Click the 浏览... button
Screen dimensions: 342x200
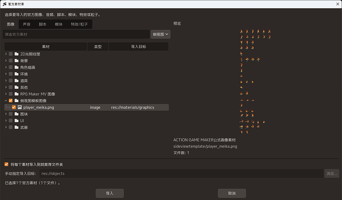click(x=332, y=173)
